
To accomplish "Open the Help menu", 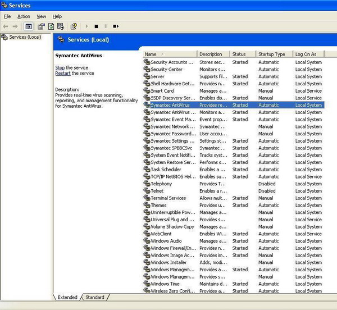I will (57, 16).
